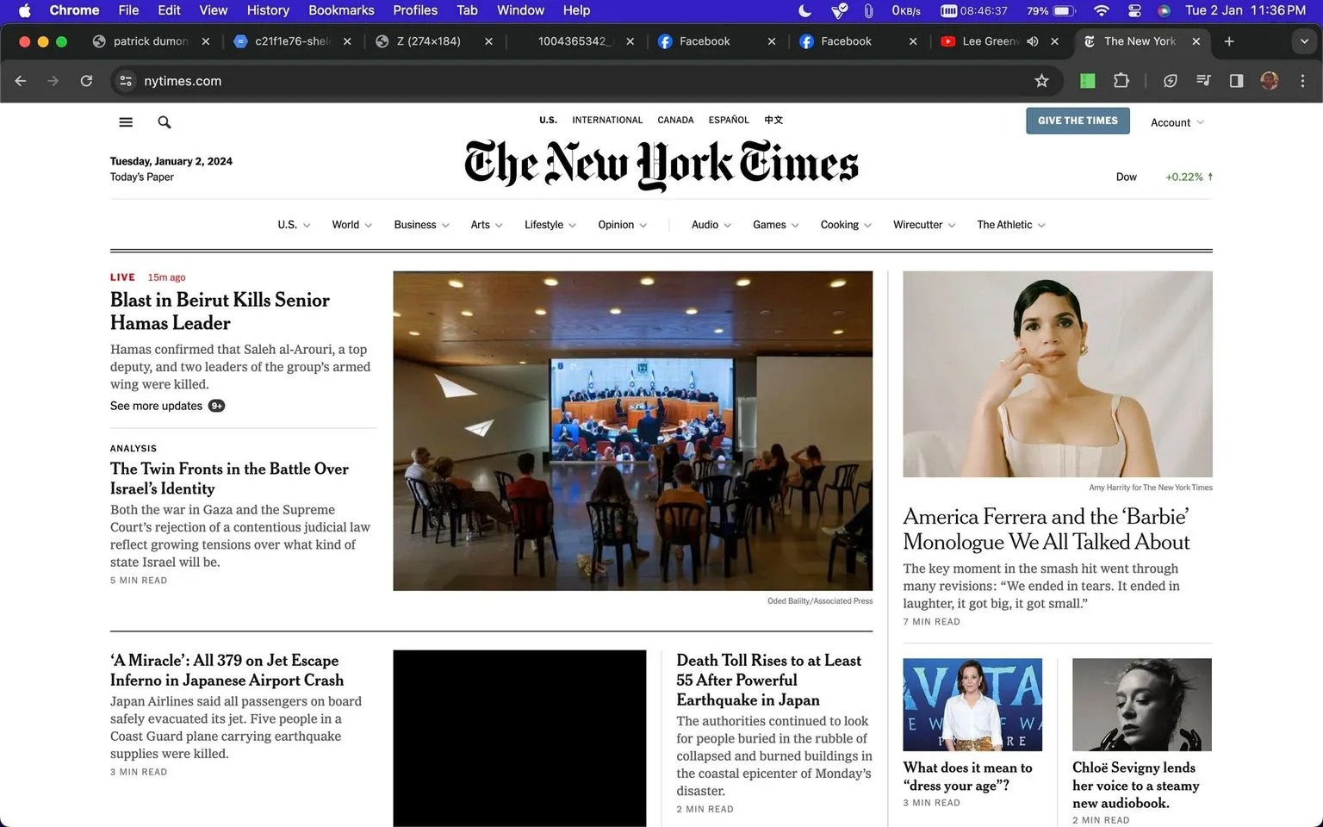Open macOS Control Center icon
The width and height of the screenshot is (1323, 827).
point(1134,10)
